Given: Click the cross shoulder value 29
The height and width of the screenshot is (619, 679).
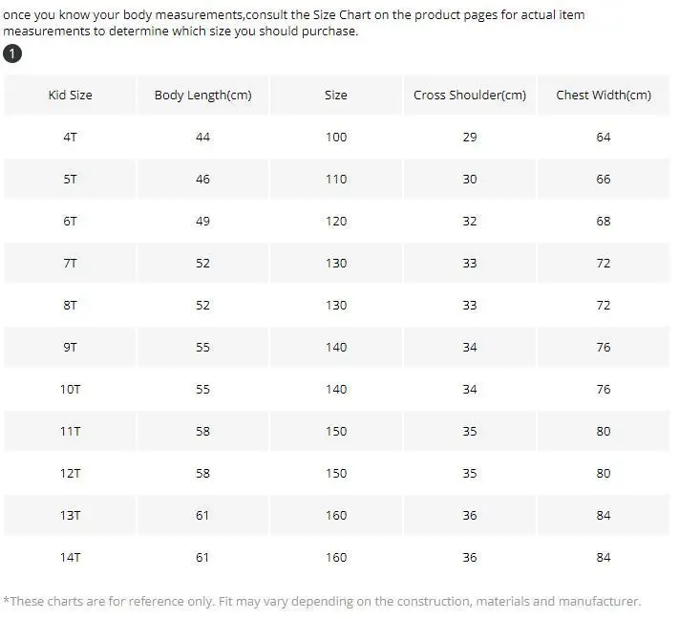Looking at the screenshot, I should [469, 138].
